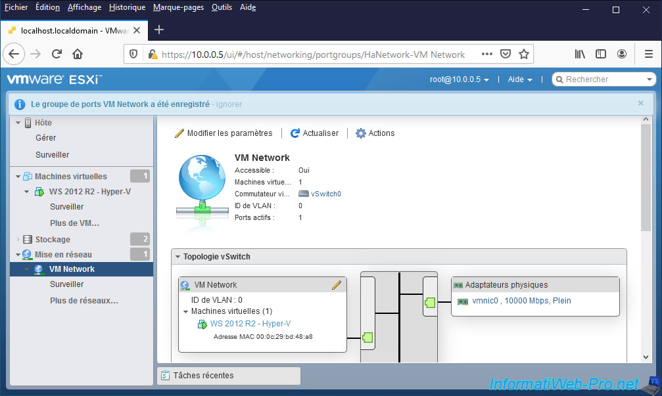Open the Aide dropdown in ESXi header
The height and width of the screenshot is (396, 662).
click(520, 79)
